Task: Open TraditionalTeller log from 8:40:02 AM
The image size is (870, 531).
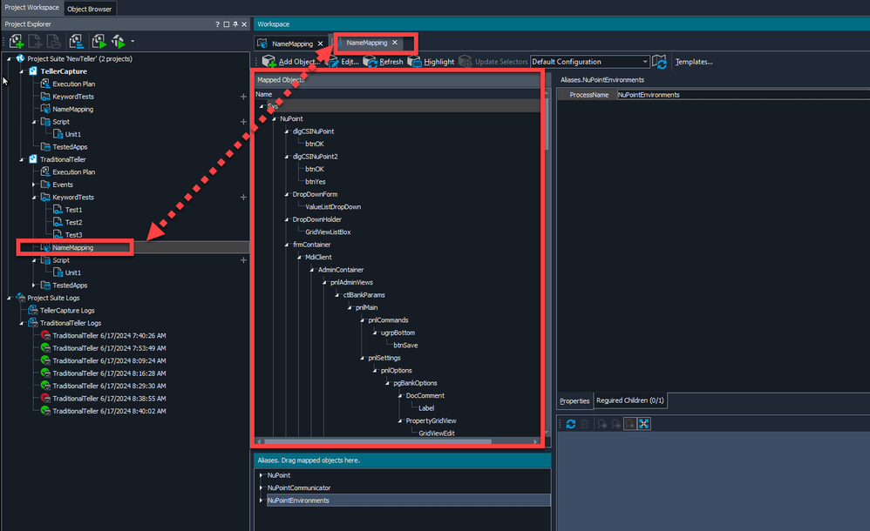Action: (x=109, y=411)
